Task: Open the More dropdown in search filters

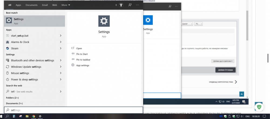Action: [66, 5]
